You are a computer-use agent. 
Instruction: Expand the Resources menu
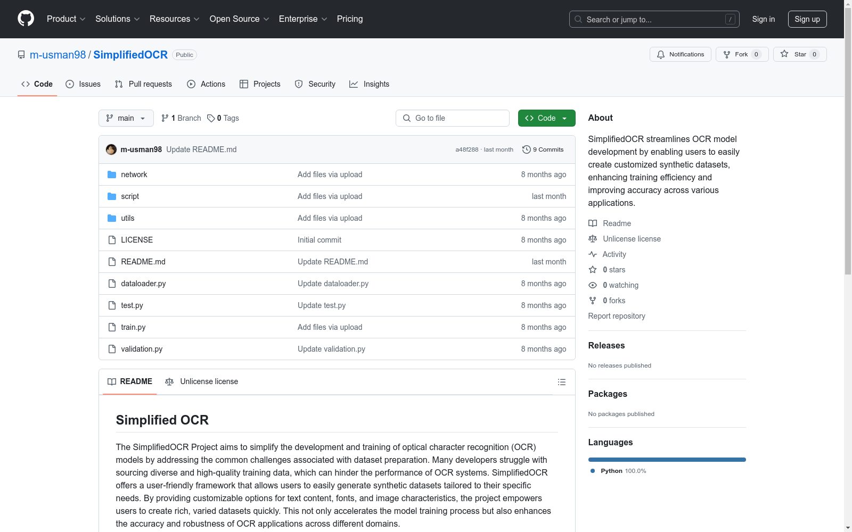coord(175,19)
